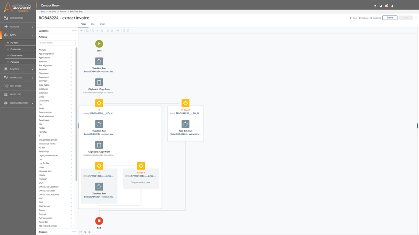419x235 pixels.
Task: Click the user profile icon
Action: [392, 6]
